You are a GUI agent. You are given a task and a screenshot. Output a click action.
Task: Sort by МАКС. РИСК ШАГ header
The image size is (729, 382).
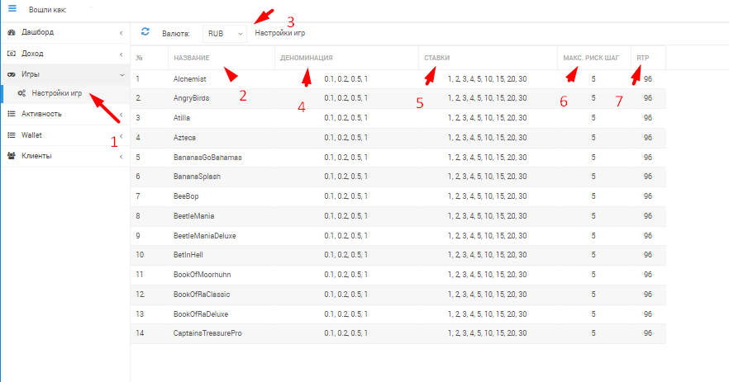pos(591,58)
